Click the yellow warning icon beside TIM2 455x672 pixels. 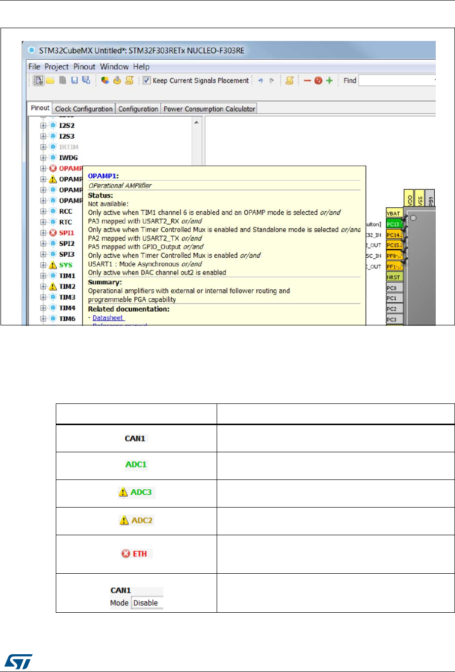point(53,286)
